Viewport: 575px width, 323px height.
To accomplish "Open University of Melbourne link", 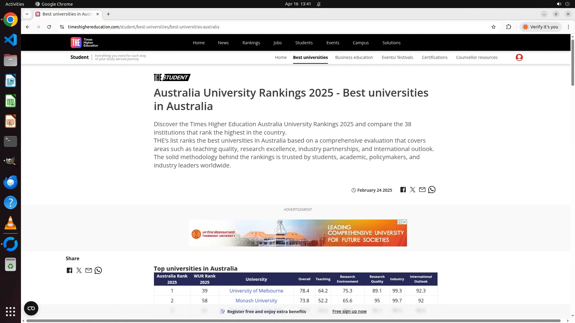I will click(x=256, y=291).
